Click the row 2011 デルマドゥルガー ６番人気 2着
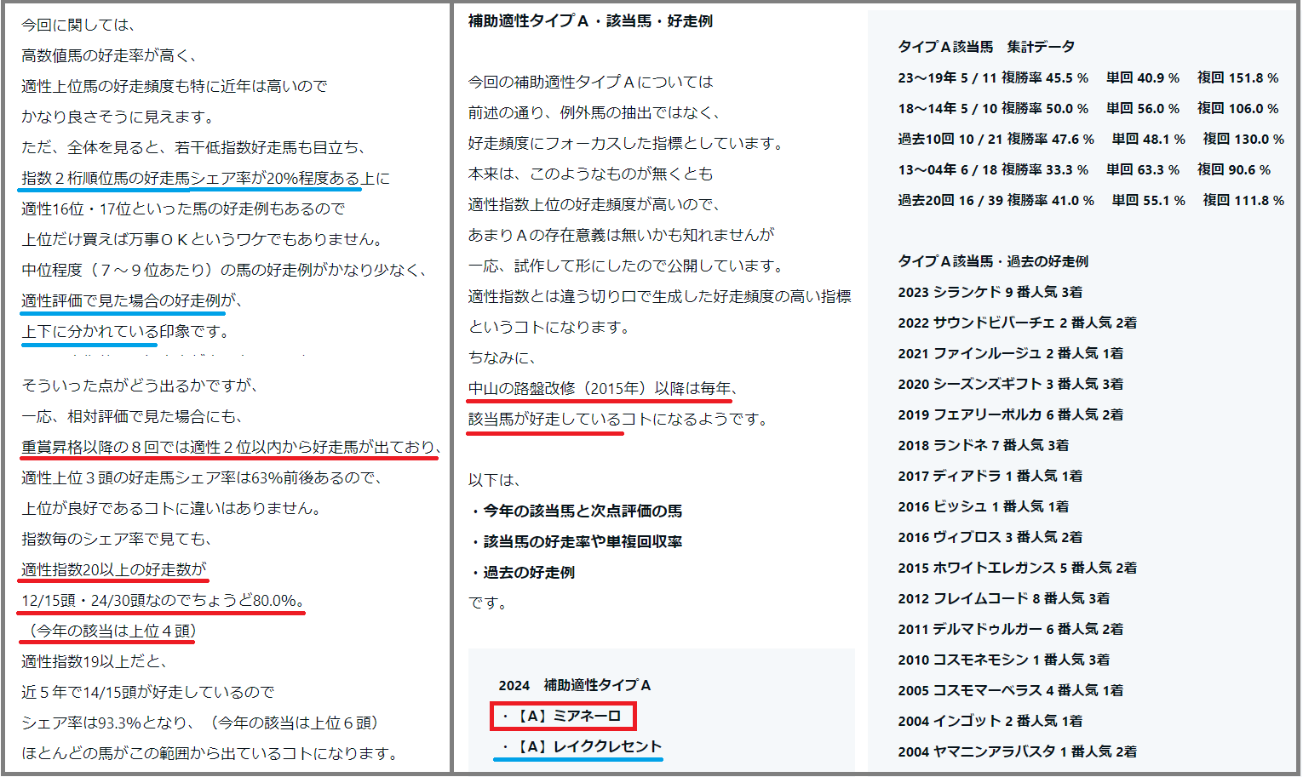This screenshot has width=1303, height=777. (x=1011, y=629)
